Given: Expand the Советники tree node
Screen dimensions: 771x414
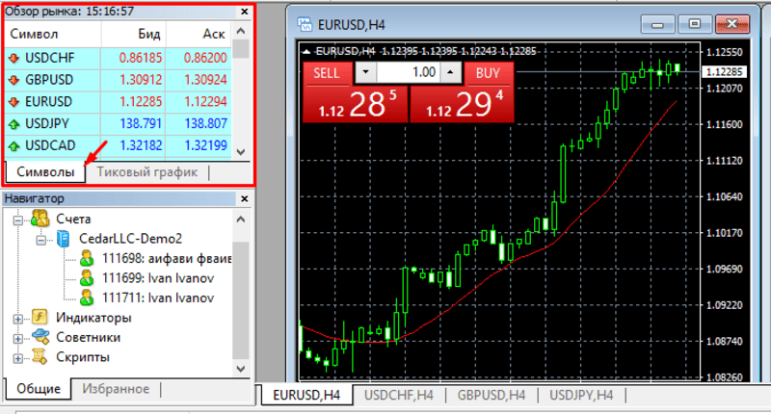Looking at the screenshot, I should (18, 339).
